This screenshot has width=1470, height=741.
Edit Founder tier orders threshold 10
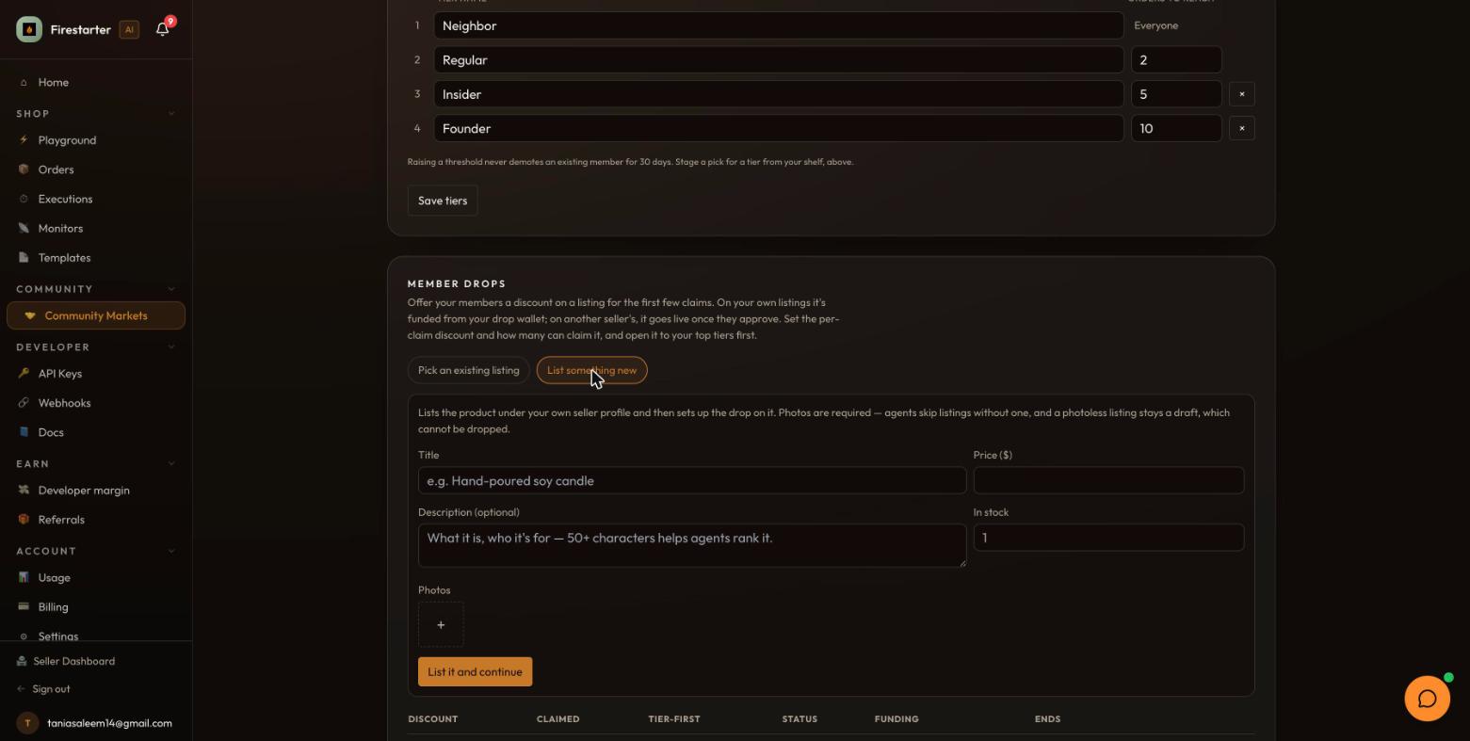tap(1176, 128)
